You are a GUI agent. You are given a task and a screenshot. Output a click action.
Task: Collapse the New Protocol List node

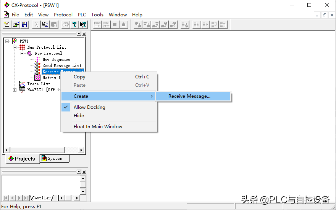(x=15, y=47)
